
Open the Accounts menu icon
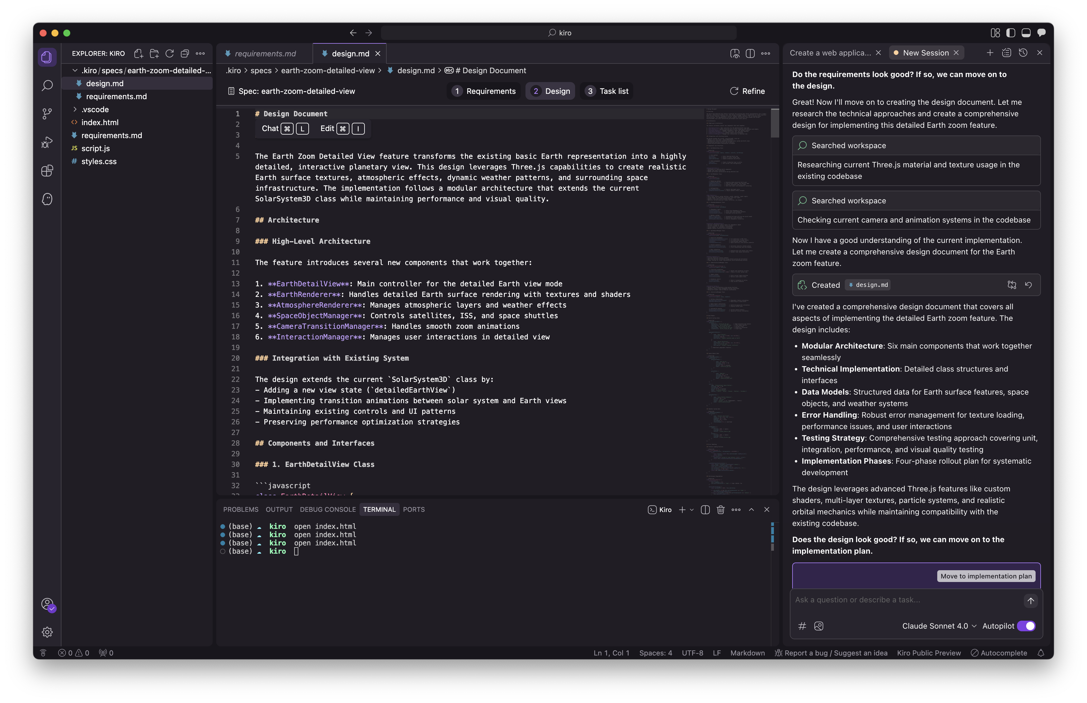47,604
